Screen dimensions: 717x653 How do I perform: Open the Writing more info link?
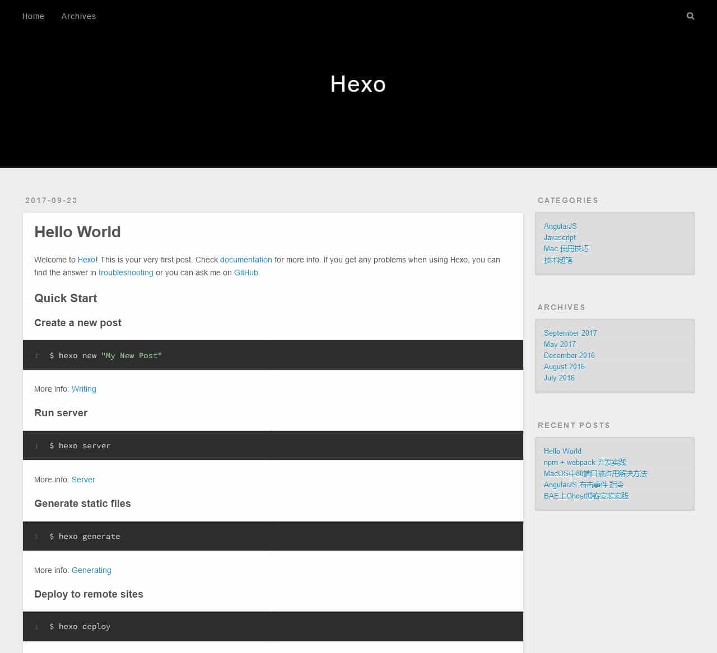83,389
